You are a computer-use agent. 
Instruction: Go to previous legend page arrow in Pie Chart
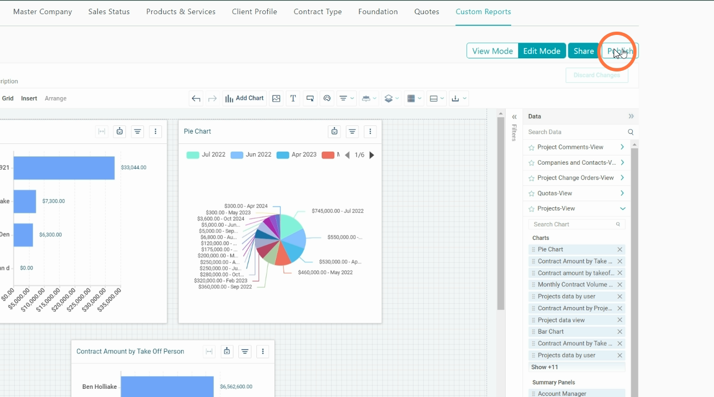pos(347,155)
